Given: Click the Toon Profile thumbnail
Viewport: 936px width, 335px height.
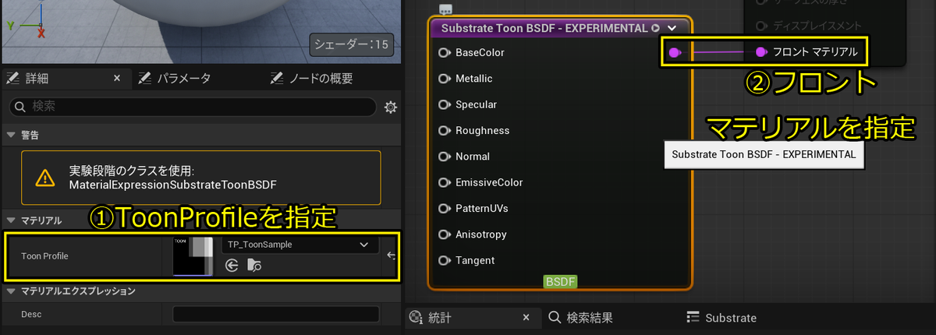Looking at the screenshot, I should click(x=193, y=256).
